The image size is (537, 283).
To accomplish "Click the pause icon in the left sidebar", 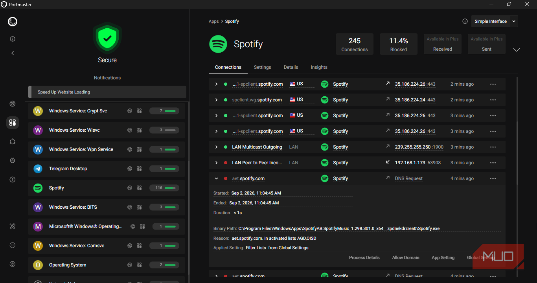I will tap(13, 245).
